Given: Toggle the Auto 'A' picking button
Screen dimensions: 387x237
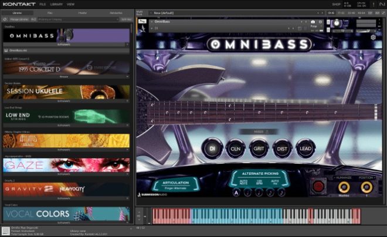Looking at the screenshot, I should 236,192.
